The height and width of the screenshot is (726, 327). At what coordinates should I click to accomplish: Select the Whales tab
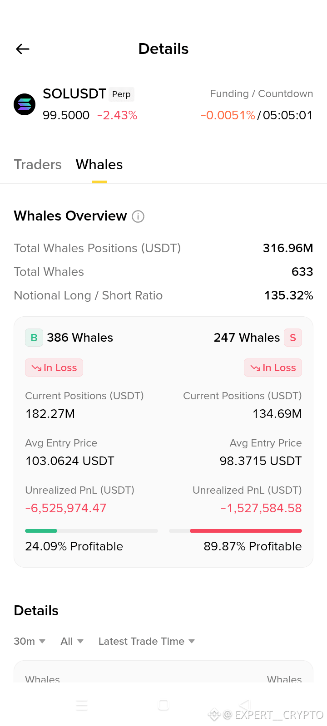(x=99, y=164)
